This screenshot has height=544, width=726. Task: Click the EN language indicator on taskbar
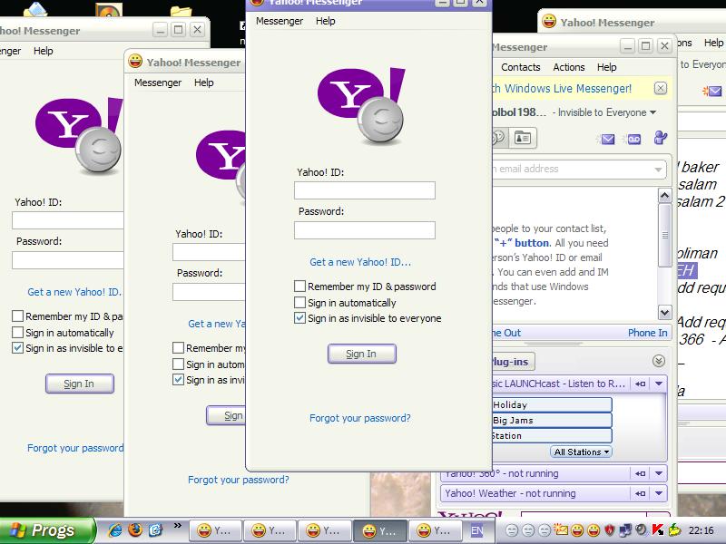tap(476, 530)
